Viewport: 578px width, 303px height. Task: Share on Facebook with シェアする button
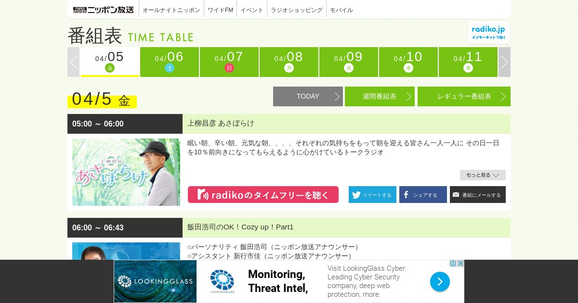pos(423,195)
